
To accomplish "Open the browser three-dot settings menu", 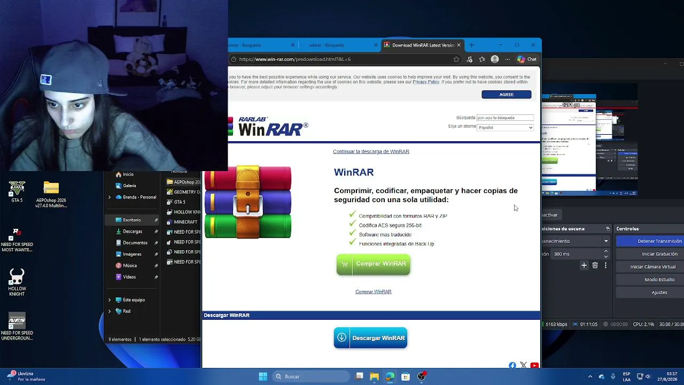I will pyautogui.click(x=508, y=59).
